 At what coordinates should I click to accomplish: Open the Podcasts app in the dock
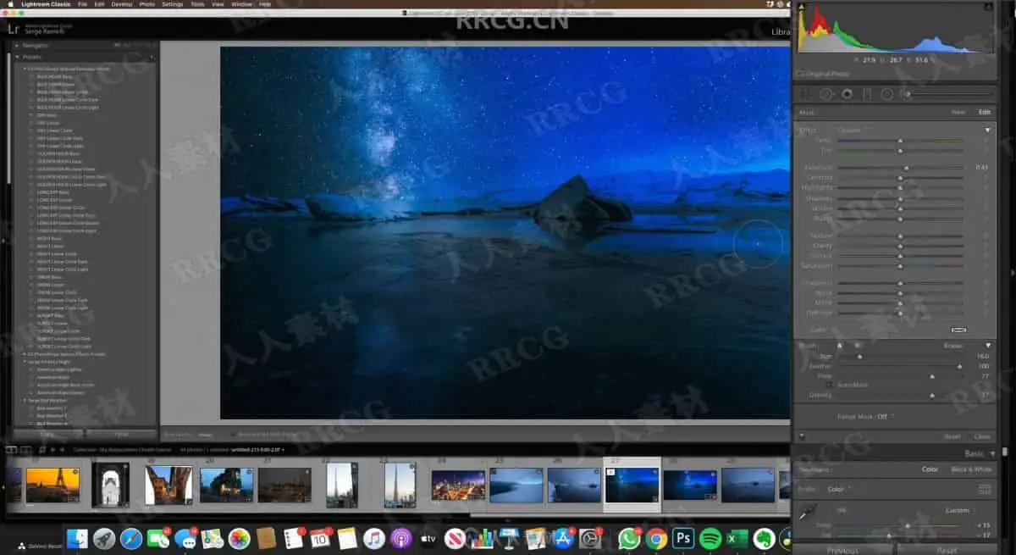pos(401,538)
